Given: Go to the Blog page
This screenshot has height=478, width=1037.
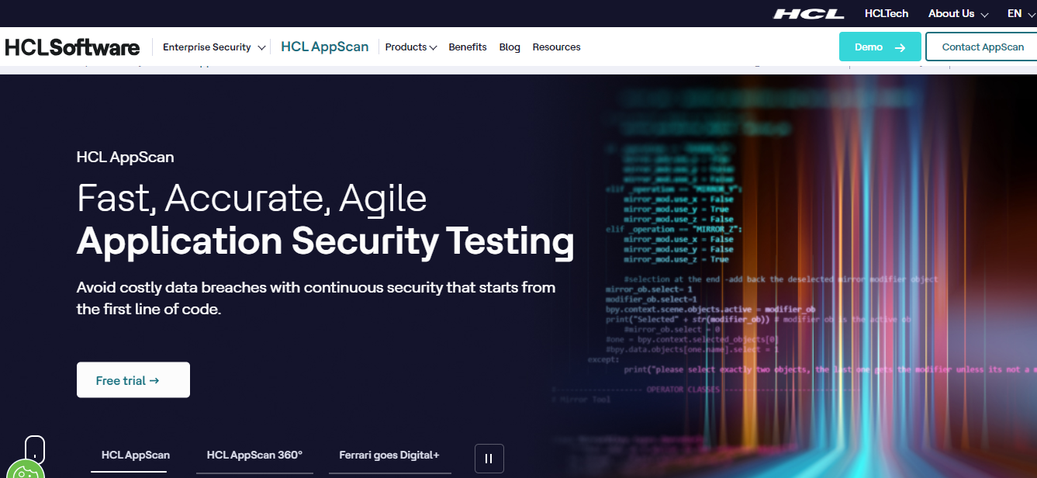Looking at the screenshot, I should pyautogui.click(x=510, y=47).
